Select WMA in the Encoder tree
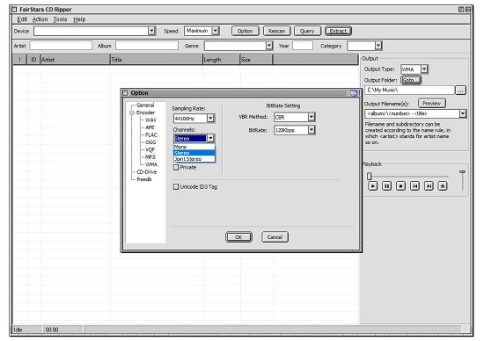Image resolution: width=484 pixels, height=341 pixels. click(x=151, y=164)
